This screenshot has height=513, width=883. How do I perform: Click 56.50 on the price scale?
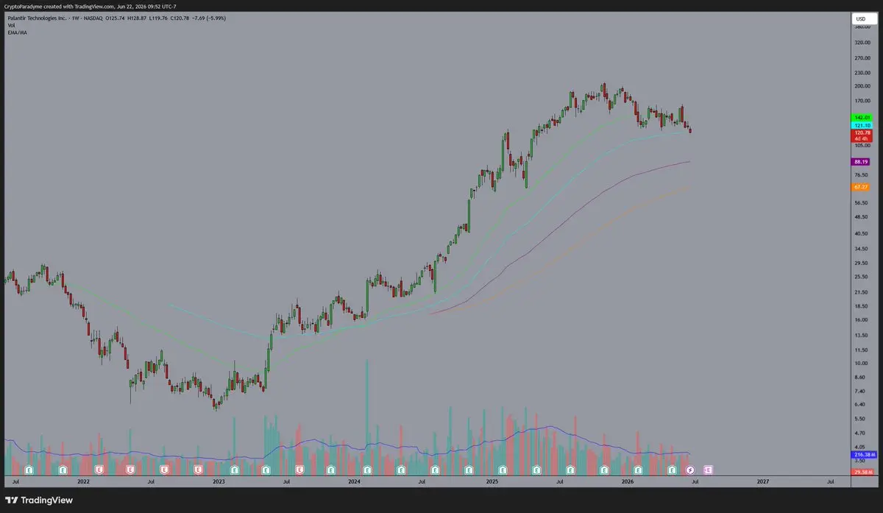[x=861, y=202]
